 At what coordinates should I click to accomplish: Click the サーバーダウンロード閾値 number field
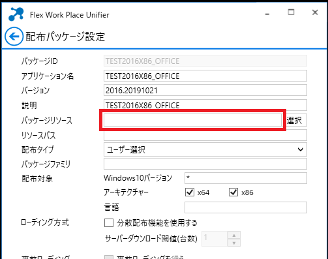click(x=215, y=239)
